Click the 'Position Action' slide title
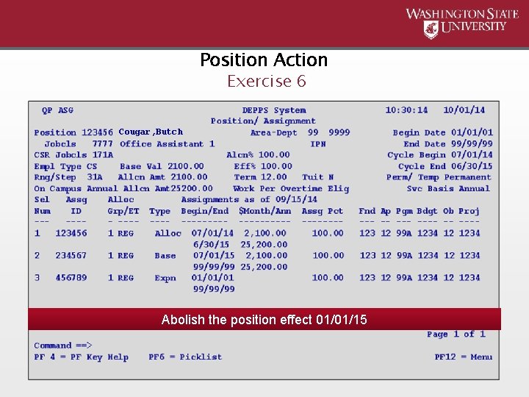 (x=264, y=60)
